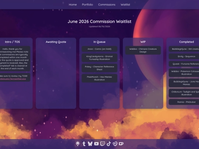Click the Updated 06/10/2026 date text

tap(99, 26)
